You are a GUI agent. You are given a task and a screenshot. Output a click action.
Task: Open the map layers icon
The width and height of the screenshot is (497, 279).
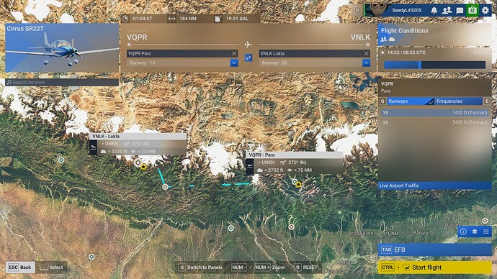[x=475, y=232]
